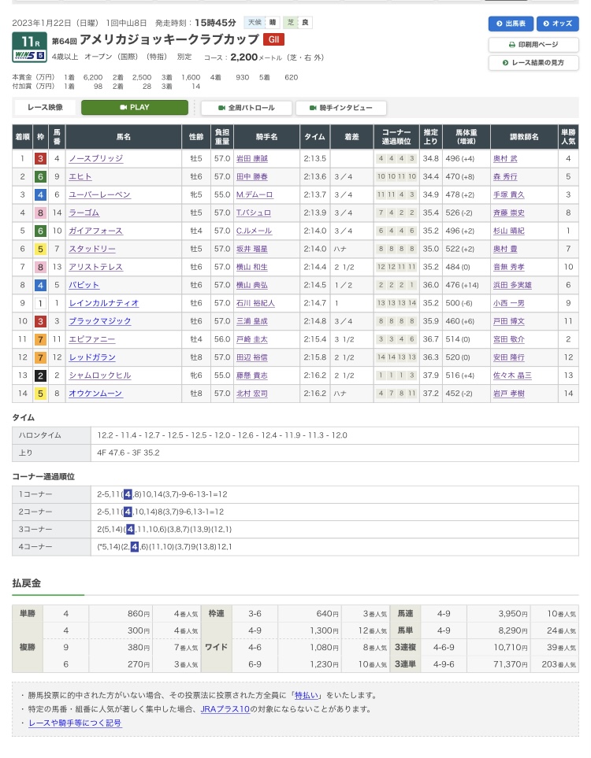
Task: Open horse ノースブリッジ page
Action: (96, 158)
